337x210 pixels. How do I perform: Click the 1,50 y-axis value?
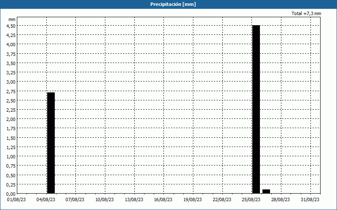click(11, 138)
